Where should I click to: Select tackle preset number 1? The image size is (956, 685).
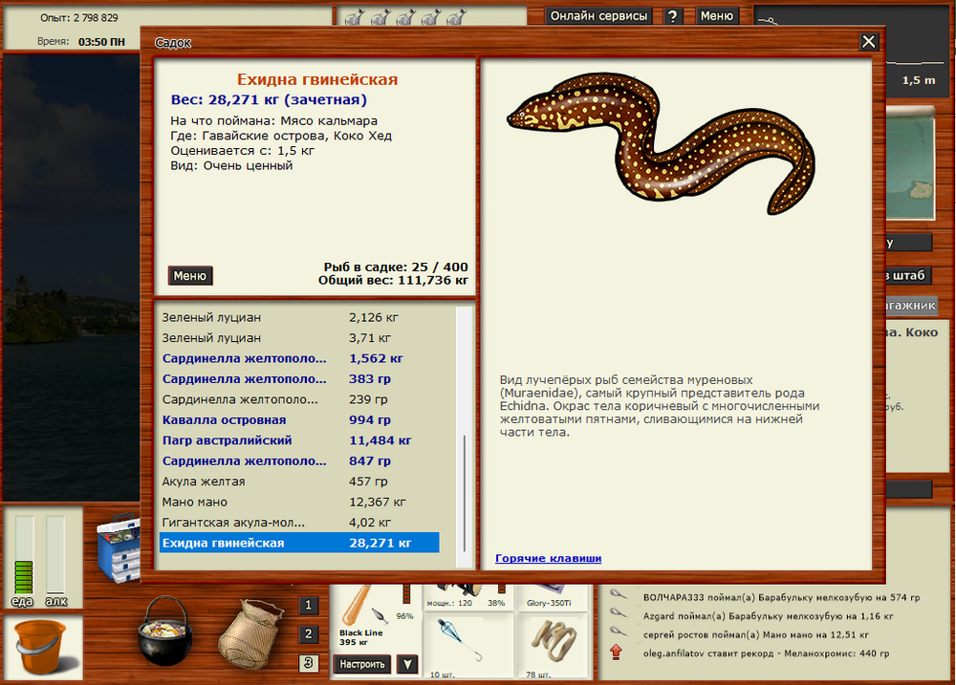point(308,605)
